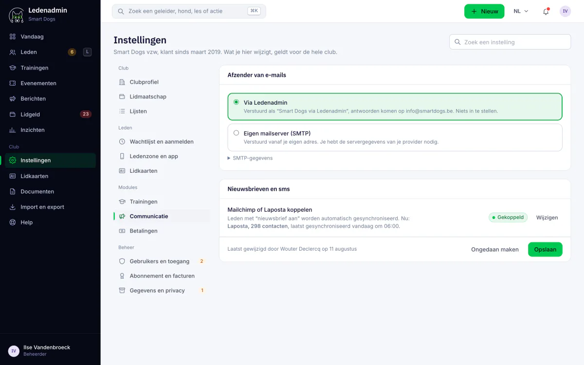The height and width of the screenshot is (365, 584).
Task: Click Wijzigen for Laposta koppeling
Action: tap(547, 218)
